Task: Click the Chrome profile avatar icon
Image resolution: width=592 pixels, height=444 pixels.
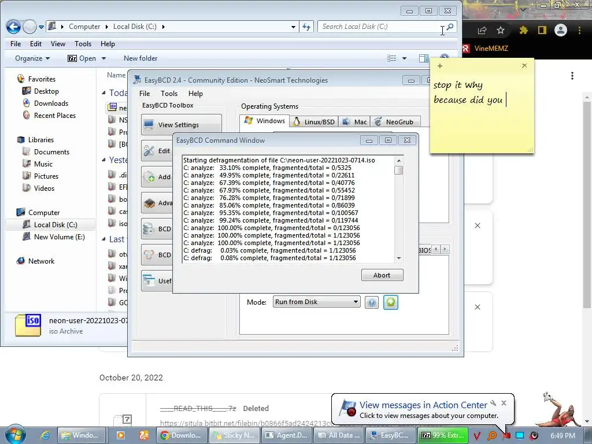Action: tap(561, 30)
